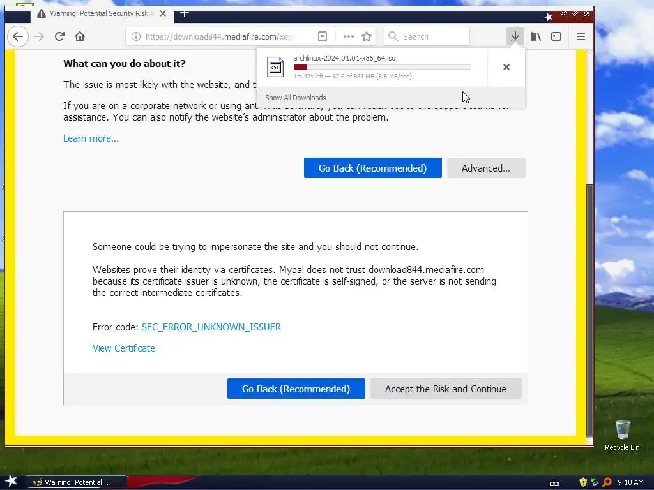Screen dimensions: 654x490
Task: Open the star Start menu button
Action: tap(11, 482)
